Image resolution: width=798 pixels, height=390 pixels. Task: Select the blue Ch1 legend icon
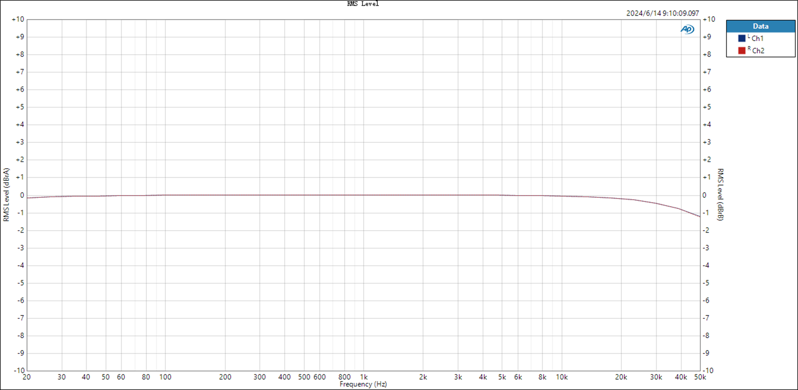coord(742,38)
